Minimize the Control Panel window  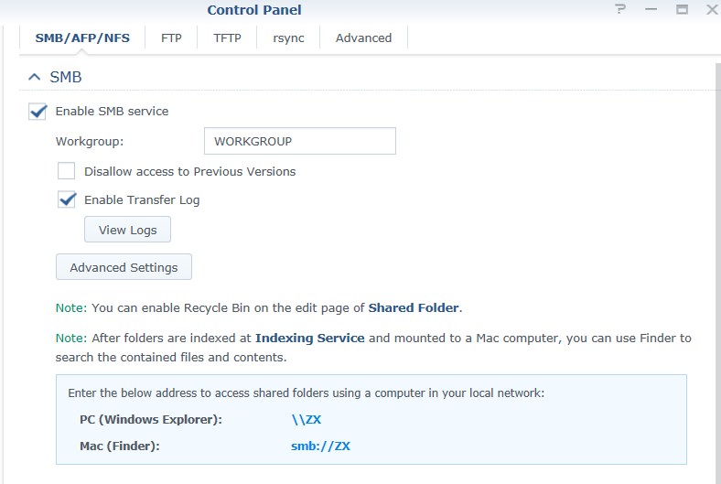[x=651, y=9]
